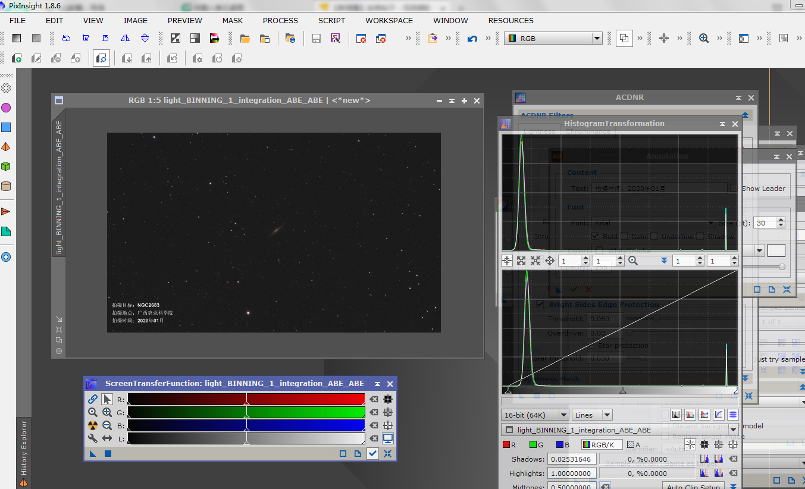Click the STF Apply Global square button
Screen dimensions: 805x489
tap(108, 453)
